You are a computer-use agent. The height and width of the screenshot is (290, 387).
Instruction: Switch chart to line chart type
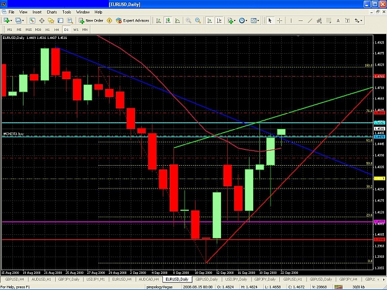point(178,20)
